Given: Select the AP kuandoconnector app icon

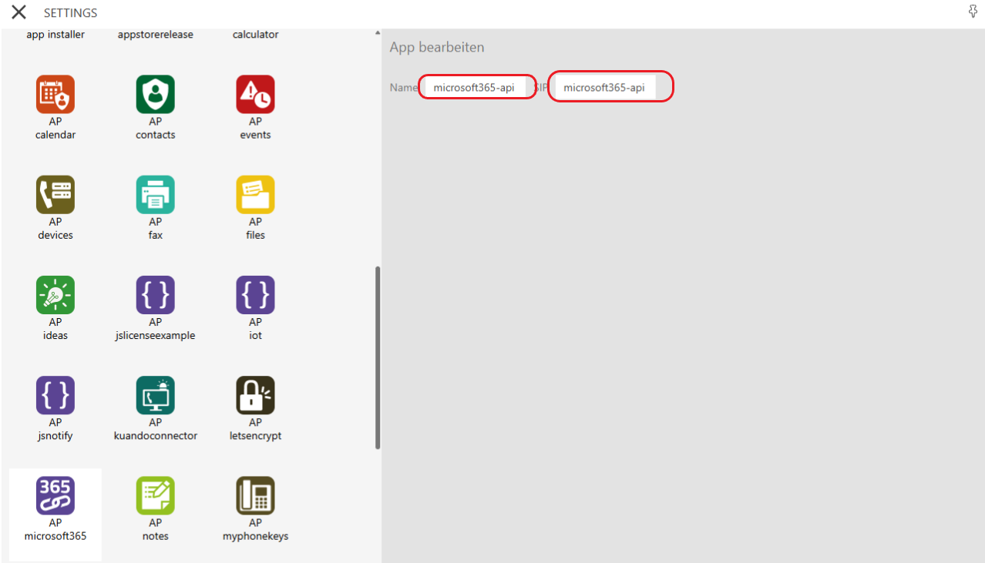Looking at the screenshot, I should coord(156,396).
